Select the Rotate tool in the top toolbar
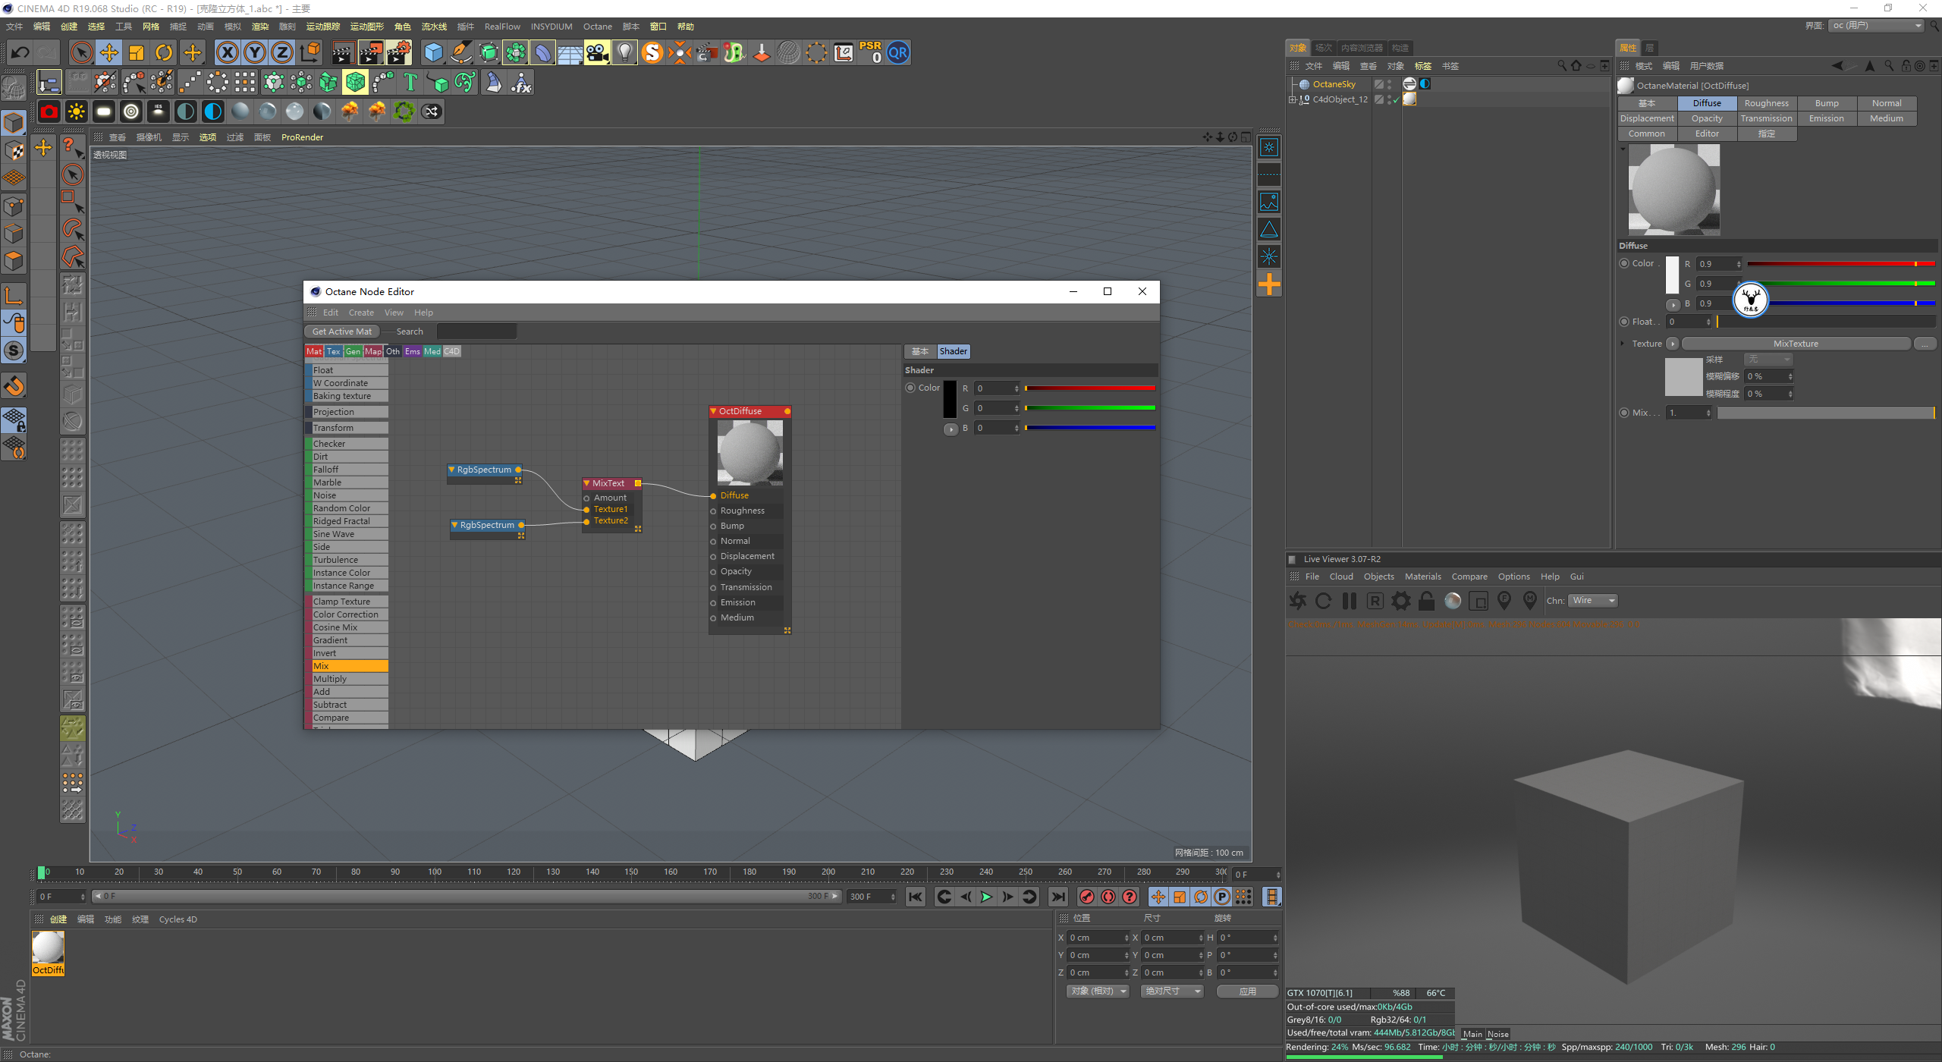 point(164,53)
